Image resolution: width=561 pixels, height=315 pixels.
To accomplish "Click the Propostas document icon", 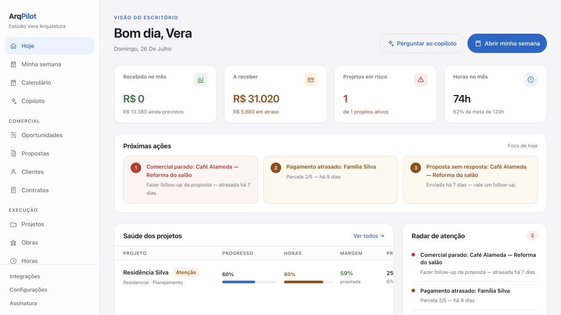I will (x=13, y=154).
